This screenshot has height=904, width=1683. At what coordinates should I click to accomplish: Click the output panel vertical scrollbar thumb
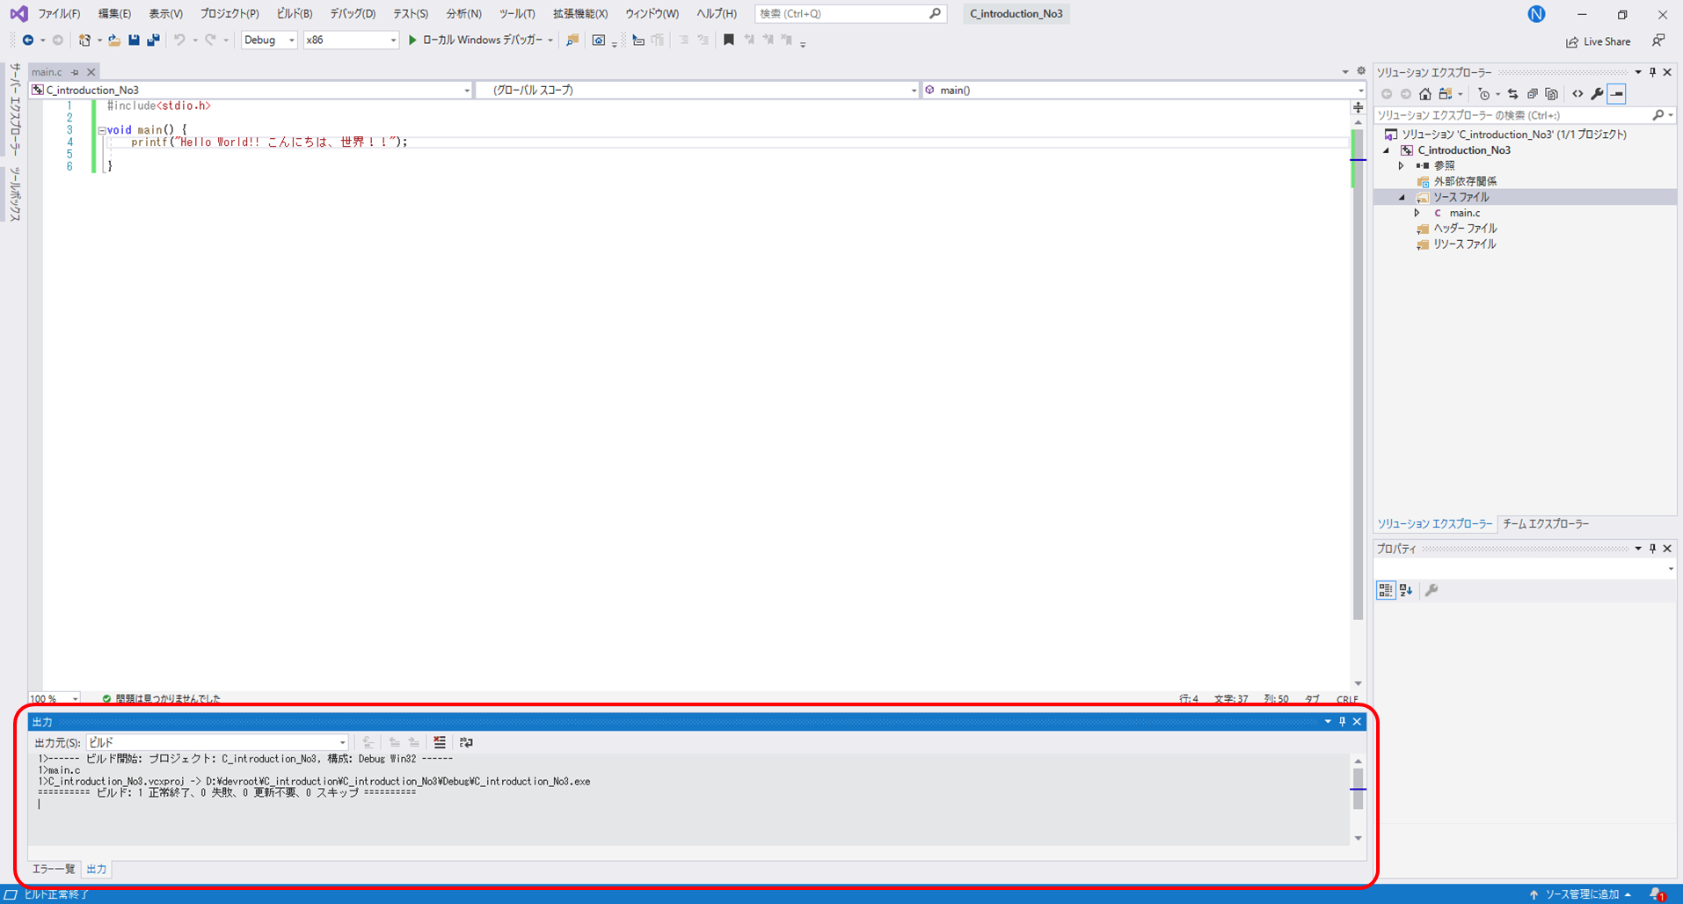(x=1358, y=788)
